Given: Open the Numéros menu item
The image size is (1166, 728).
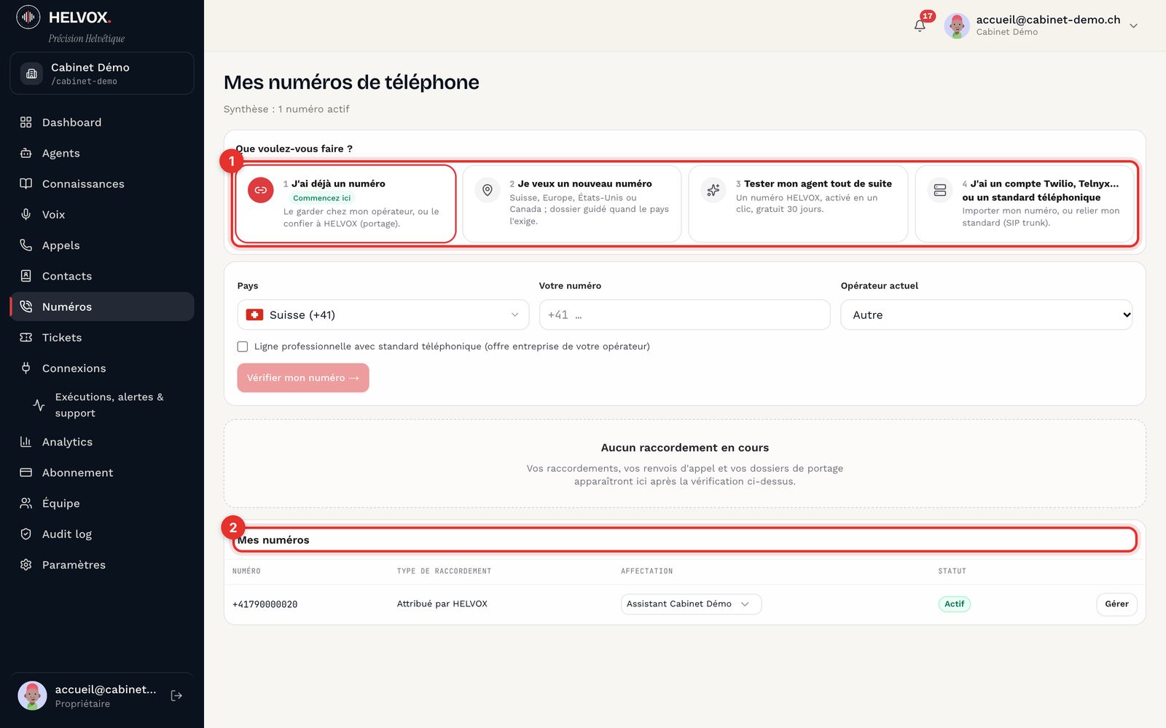Looking at the screenshot, I should [102, 306].
